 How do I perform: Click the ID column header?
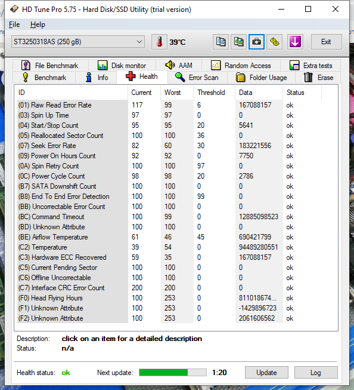72,93
